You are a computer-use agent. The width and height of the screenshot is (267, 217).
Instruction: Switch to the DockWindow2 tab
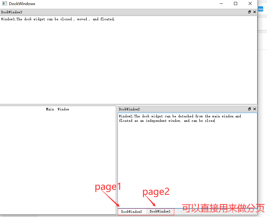point(132,212)
